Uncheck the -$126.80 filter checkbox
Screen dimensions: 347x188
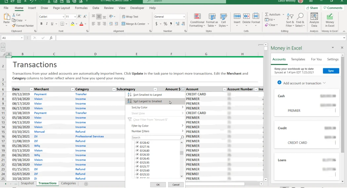pyautogui.click(x=137, y=150)
